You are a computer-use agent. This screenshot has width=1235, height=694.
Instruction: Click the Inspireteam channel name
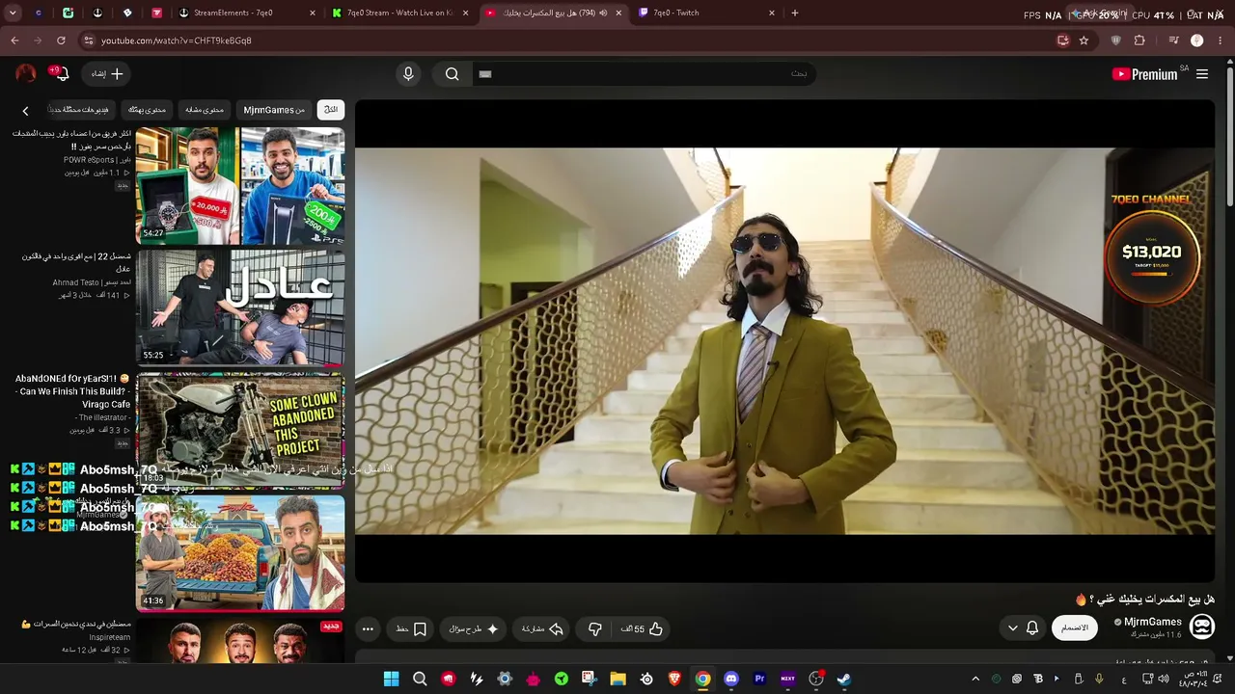pyautogui.click(x=110, y=637)
